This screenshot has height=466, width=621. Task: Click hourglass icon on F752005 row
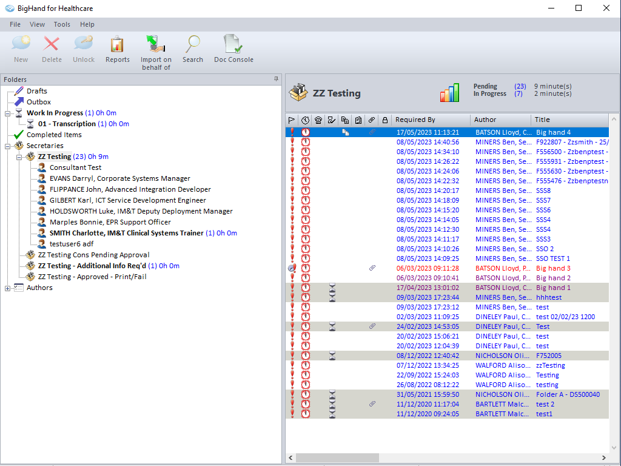[332, 356]
